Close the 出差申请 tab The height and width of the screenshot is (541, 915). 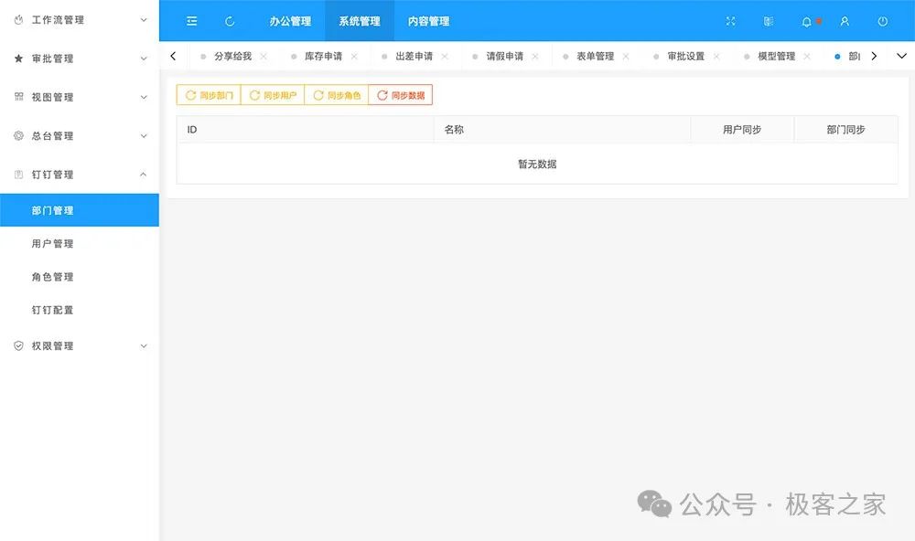pos(445,56)
